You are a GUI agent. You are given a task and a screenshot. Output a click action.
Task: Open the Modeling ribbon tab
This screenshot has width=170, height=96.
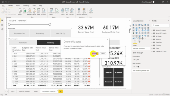(26, 6)
